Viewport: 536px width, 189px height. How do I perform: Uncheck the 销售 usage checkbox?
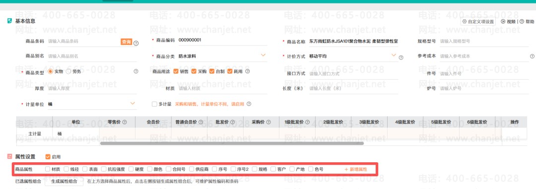(176, 72)
